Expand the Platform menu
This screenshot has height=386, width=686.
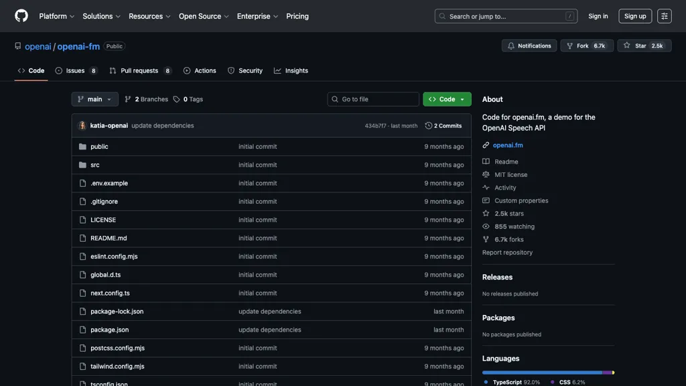pyautogui.click(x=56, y=16)
